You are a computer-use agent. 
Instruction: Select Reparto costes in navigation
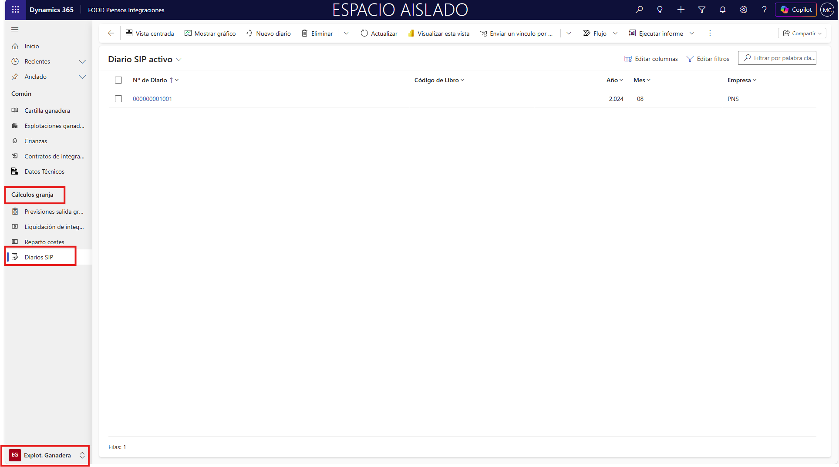point(44,242)
